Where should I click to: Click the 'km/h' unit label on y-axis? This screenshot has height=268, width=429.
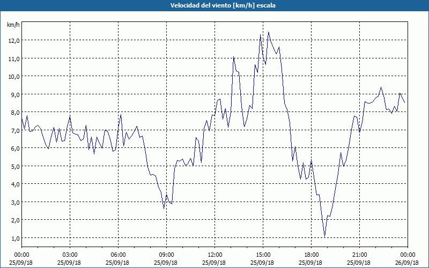coord(13,25)
